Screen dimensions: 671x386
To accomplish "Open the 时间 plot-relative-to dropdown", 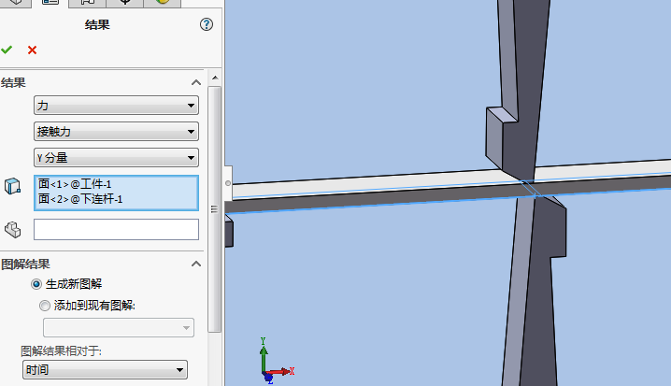I will (x=105, y=369).
